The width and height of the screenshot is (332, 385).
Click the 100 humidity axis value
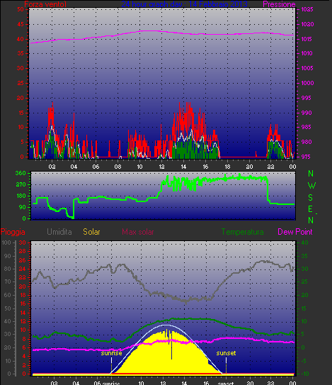pos(6,242)
